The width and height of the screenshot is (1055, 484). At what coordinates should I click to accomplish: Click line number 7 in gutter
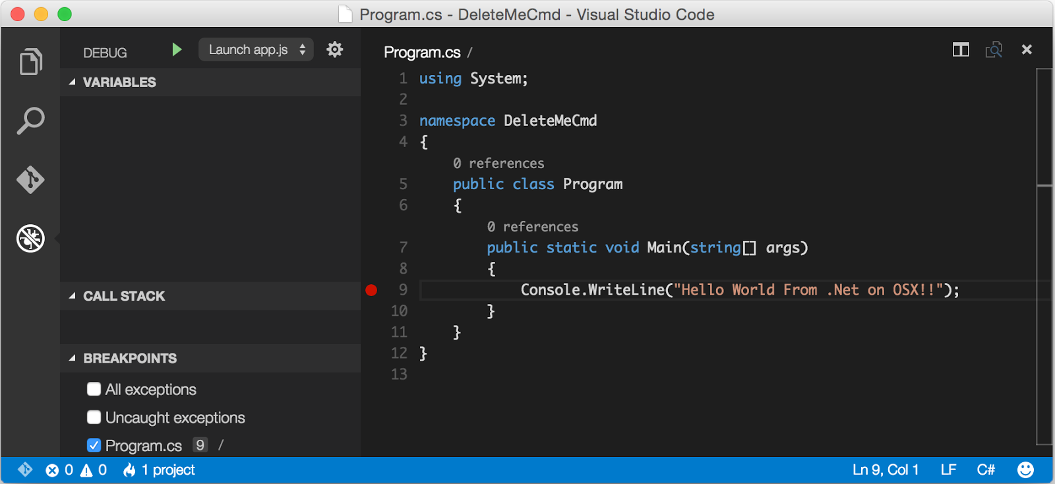click(x=403, y=247)
